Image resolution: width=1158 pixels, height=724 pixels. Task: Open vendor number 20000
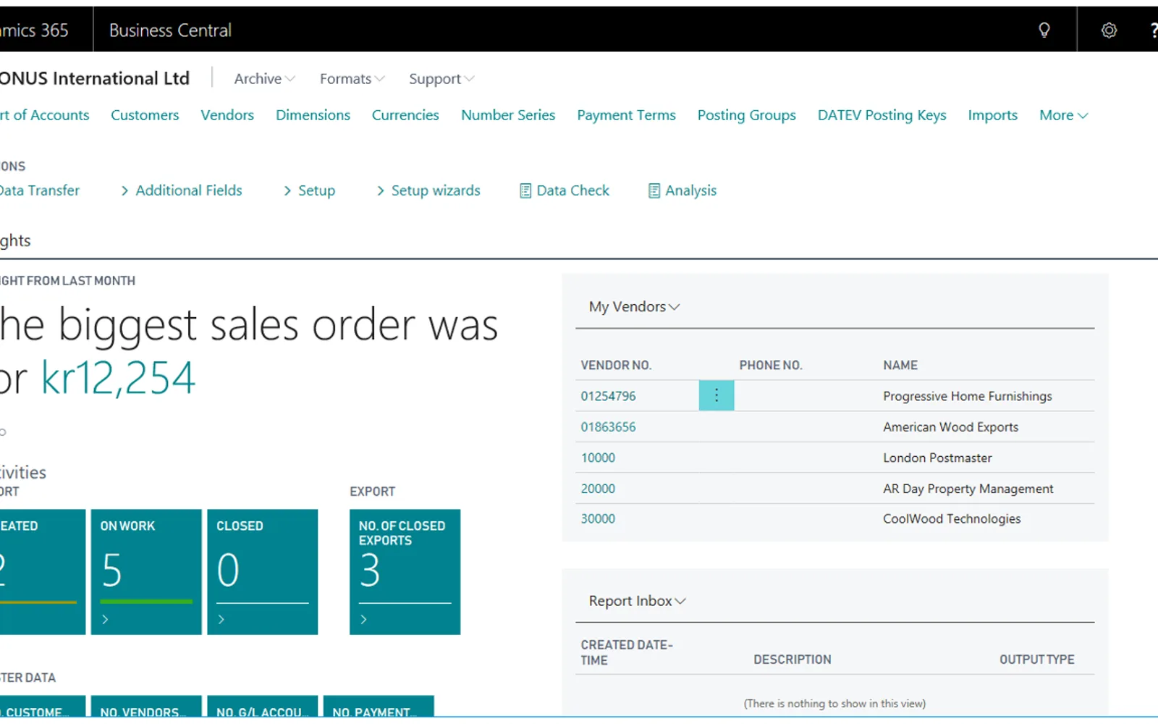tap(598, 489)
